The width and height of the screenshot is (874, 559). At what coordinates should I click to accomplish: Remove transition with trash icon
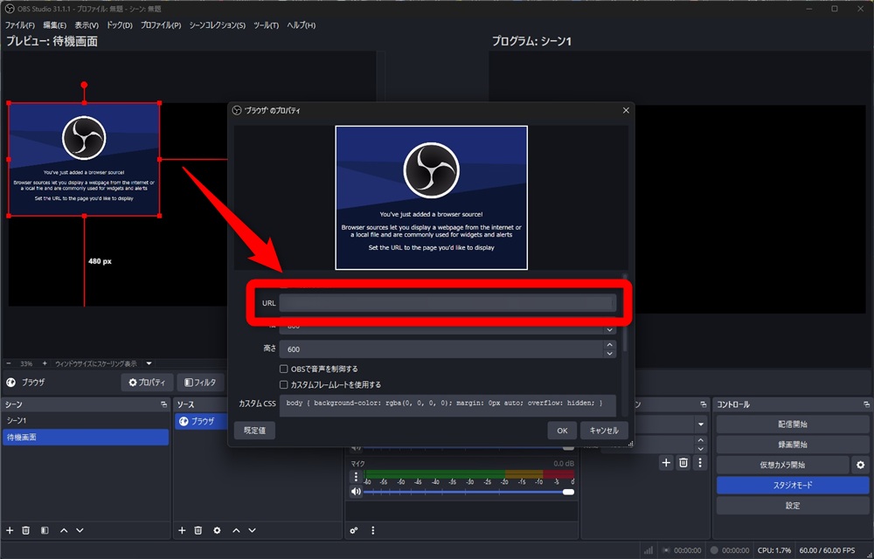pos(683,463)
